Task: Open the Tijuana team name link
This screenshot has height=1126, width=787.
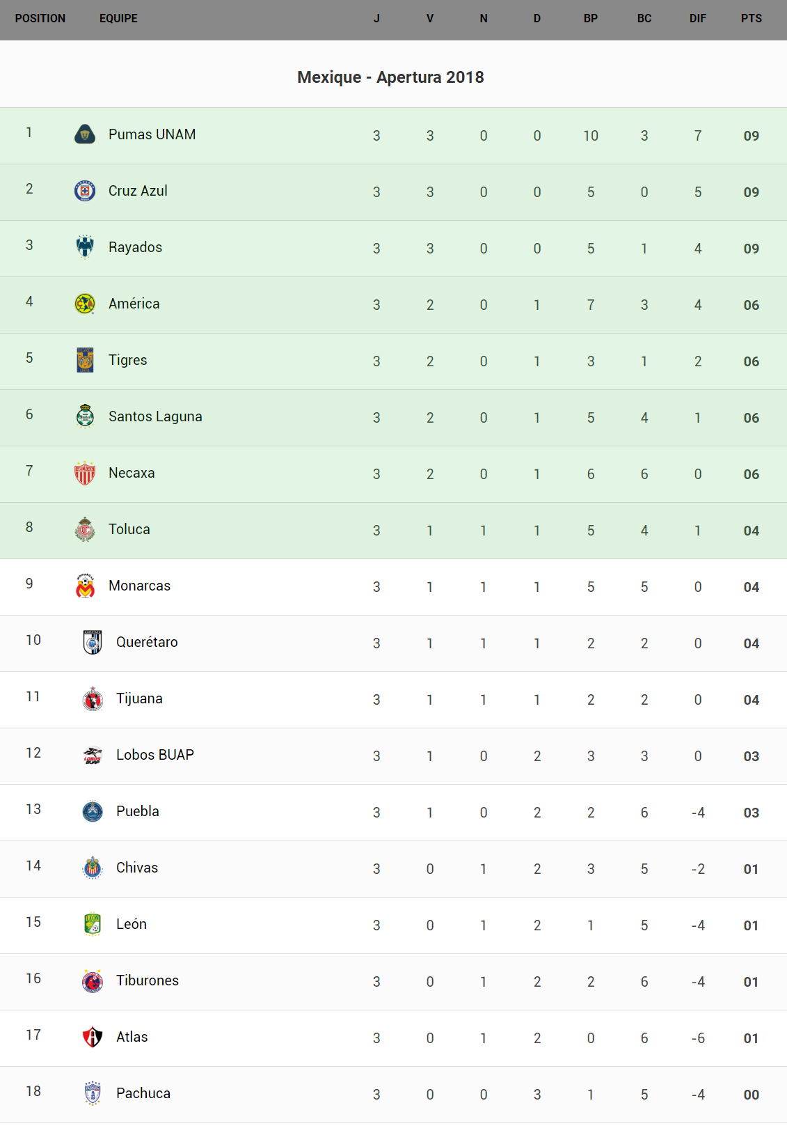Action: pyautogui.click(x=139, y=698)
